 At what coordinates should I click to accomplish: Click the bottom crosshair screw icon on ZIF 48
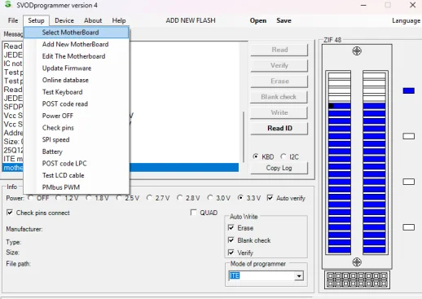pos(357,262)
